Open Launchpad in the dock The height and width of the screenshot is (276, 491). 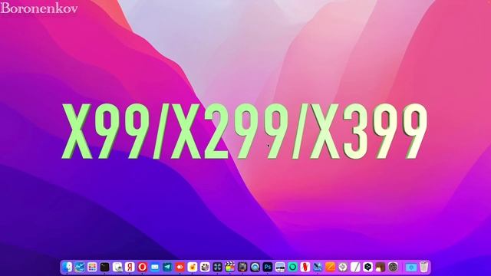(92, 267)
